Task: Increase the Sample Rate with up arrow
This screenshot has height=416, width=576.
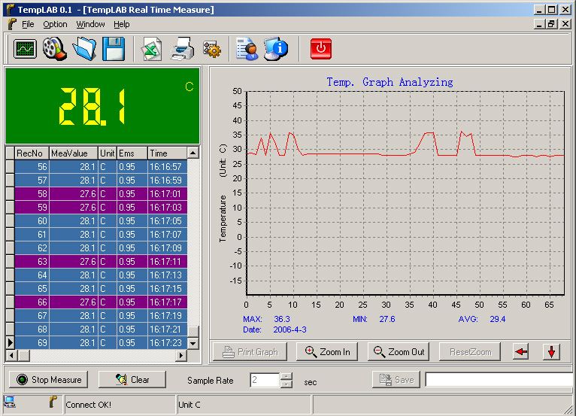Action: point(286,376)
